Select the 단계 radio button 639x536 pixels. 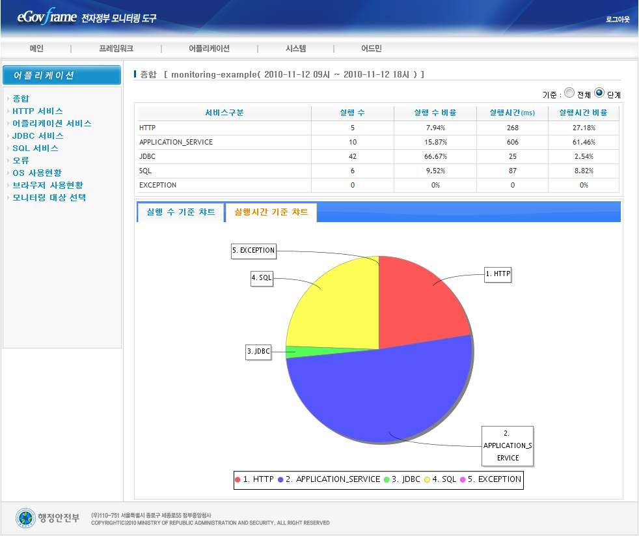click(599, 93)
